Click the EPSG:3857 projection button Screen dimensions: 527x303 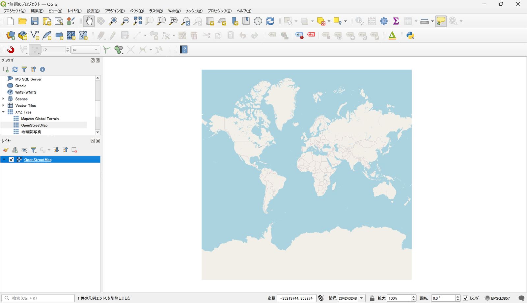497,298
